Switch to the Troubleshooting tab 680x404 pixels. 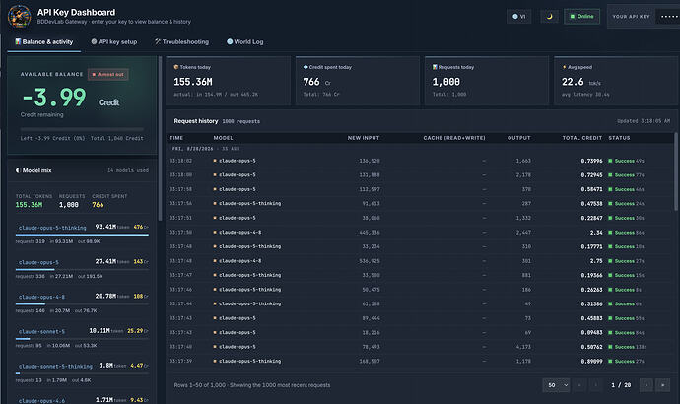pos(181,42)
